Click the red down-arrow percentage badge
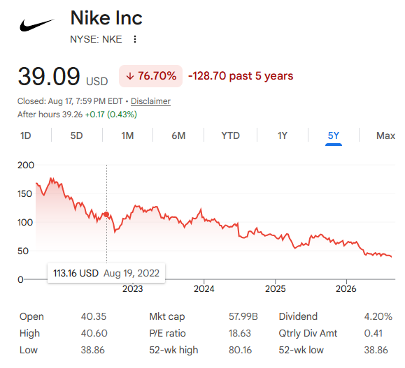Viewport: 405px width, 368px height. pos(150,76)
